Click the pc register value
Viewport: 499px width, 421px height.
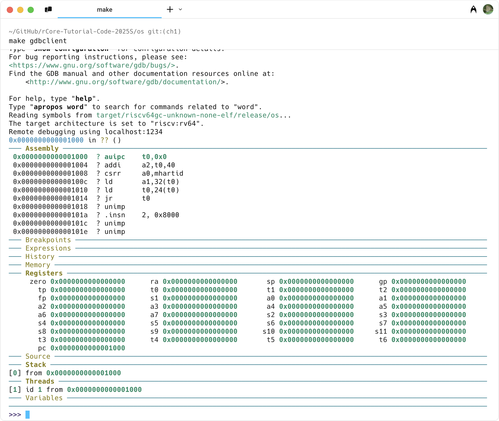tap(88, 348)
